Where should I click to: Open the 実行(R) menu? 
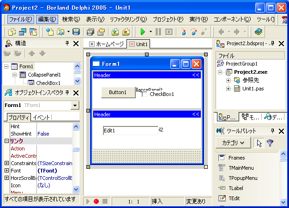coord(199,19)
